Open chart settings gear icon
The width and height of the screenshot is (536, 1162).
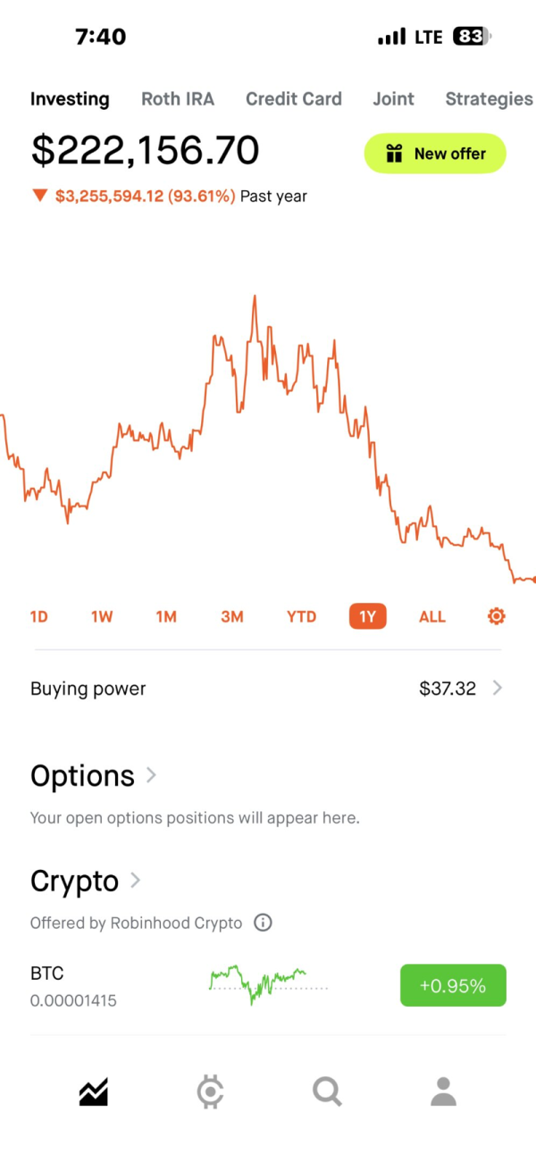tap(497, 616)
